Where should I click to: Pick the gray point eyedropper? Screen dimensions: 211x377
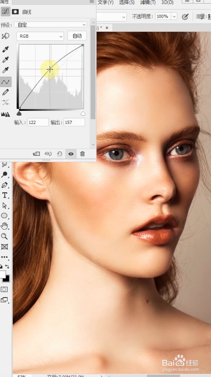tap(5, 60)
